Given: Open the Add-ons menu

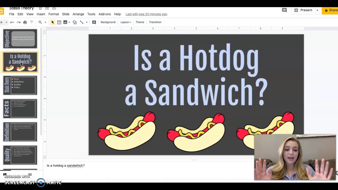Looking at the screenshot, I should (105, 14).
